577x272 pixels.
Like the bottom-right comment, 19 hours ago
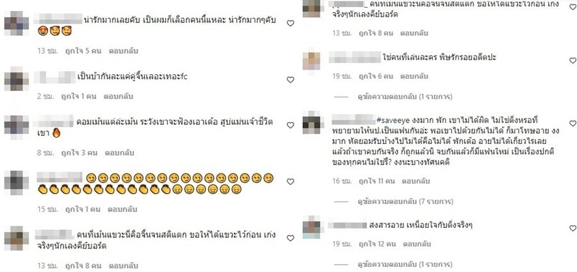tap(573, 228)
